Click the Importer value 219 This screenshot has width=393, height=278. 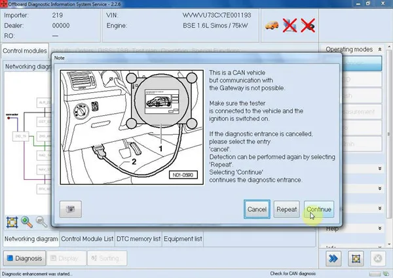pyautogui.click(x=58, y=15)
